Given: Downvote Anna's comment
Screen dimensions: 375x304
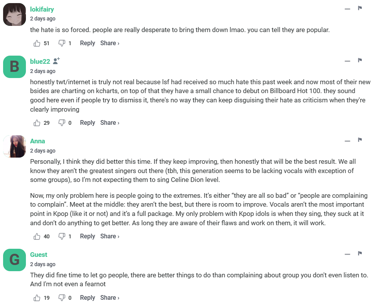Looking at the screenshot, I should 61,236.
